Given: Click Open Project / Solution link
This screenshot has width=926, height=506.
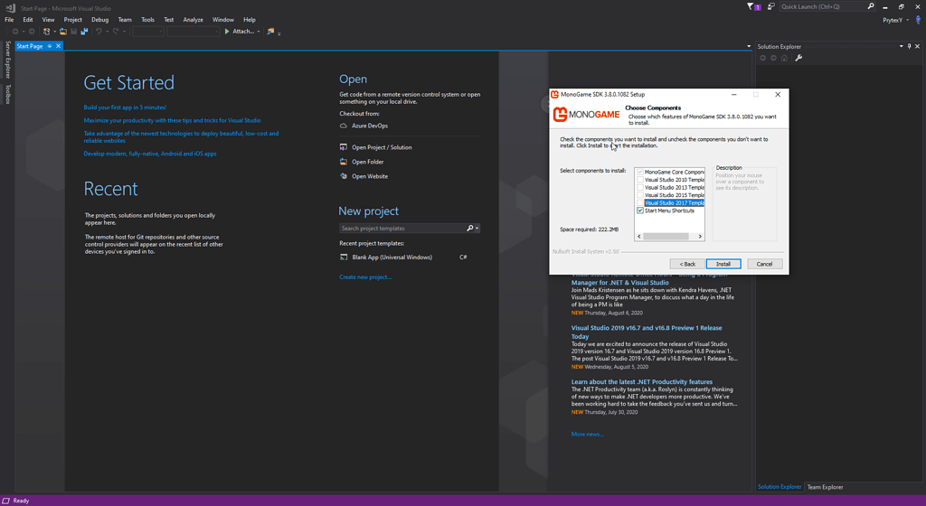Looking at the screenshot, I should pos(382,147).
